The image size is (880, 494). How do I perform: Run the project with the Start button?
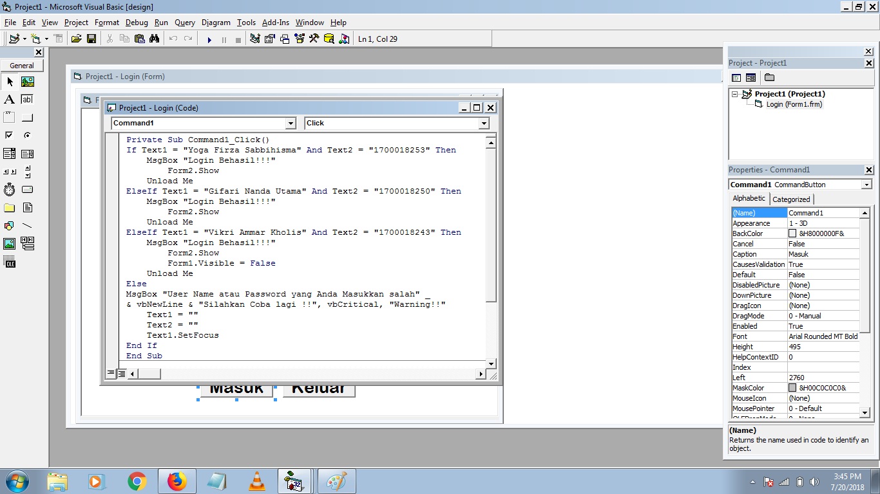pos(209,39)
